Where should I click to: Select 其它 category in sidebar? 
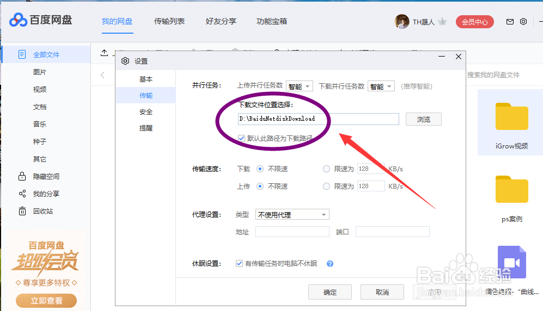pyautogui.click(x=39, y=159)
